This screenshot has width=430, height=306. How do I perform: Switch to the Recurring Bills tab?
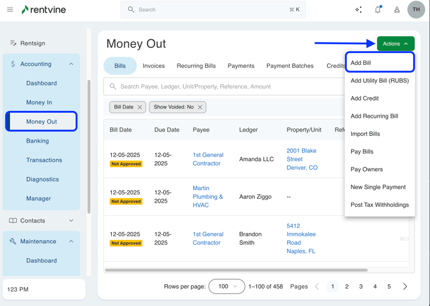coord(196,65)
